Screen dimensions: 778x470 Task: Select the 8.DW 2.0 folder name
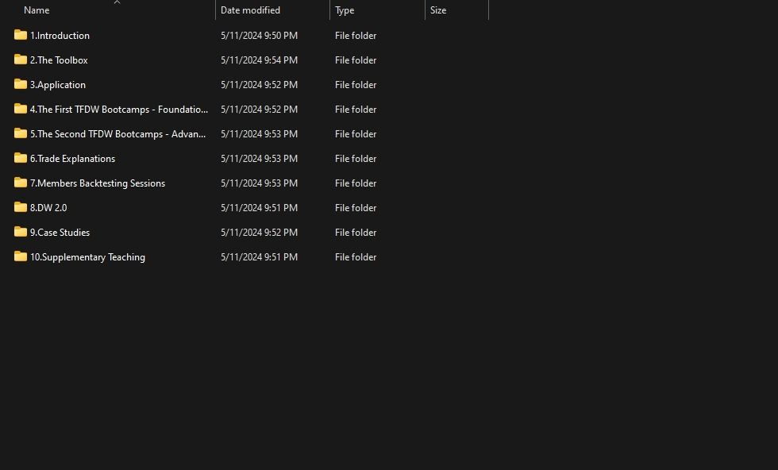tap(48, 207)
